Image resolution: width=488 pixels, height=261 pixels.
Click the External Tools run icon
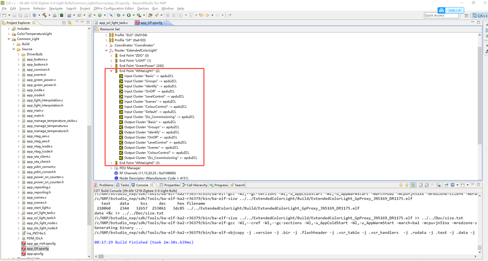point(139,15)
